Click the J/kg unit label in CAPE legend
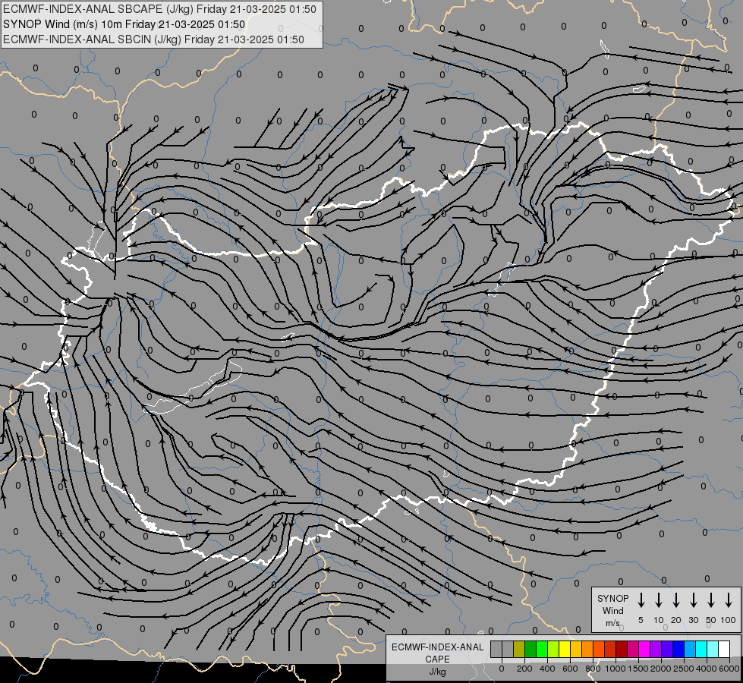This screenshot has width=743, height=683. 437,672
